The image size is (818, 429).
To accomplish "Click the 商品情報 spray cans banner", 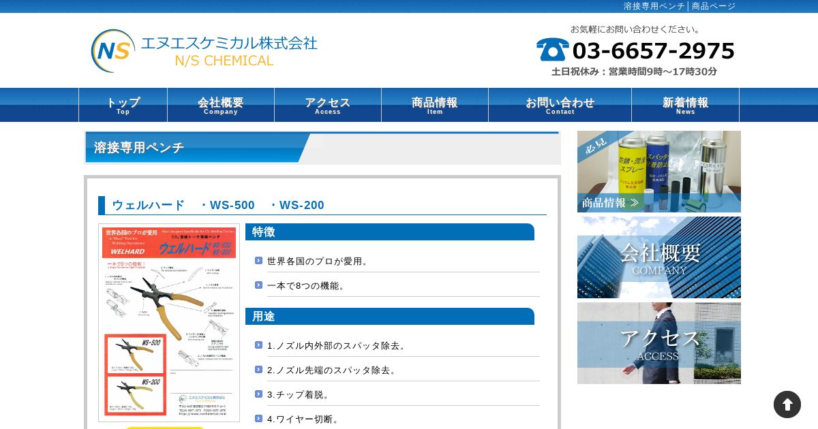I will click(659, 172).
